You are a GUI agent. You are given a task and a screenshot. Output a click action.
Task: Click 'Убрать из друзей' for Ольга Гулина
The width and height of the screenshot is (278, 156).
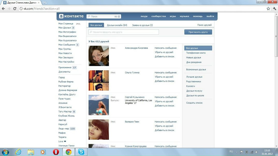(164, 77)
